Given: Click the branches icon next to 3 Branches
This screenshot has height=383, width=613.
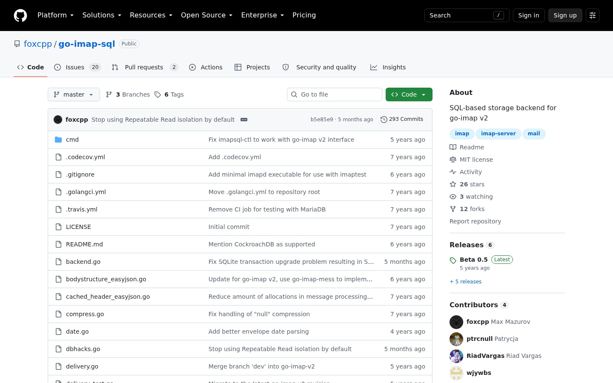Looking at the screenshot, I should [109, 94].
